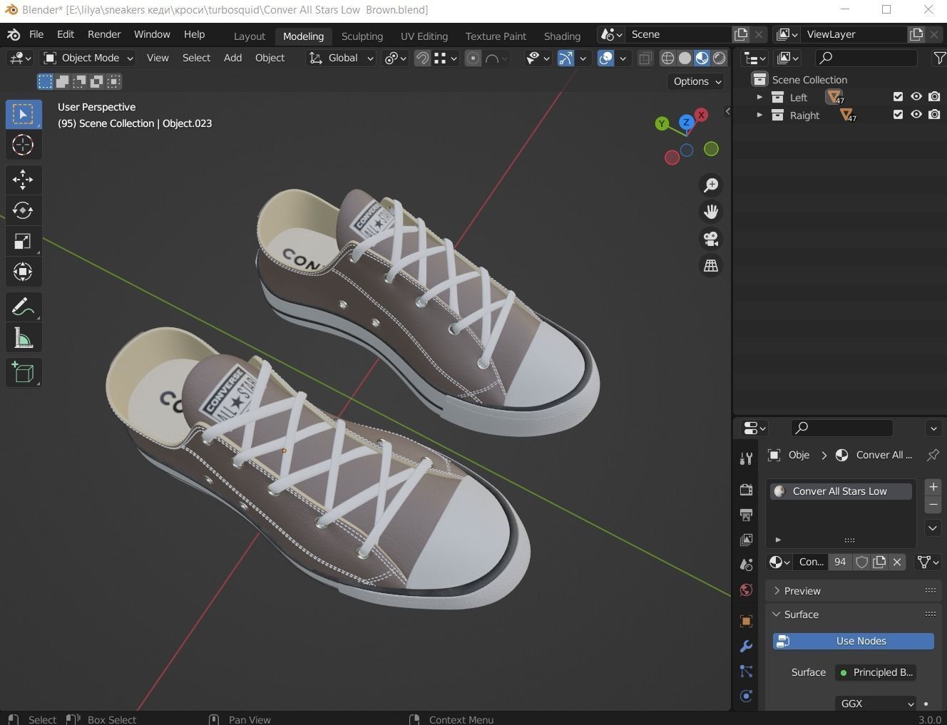The width and height of the screenshot is (947, 725).
Task: Hide the Raight collection in viewport
Action: [916, 114]
